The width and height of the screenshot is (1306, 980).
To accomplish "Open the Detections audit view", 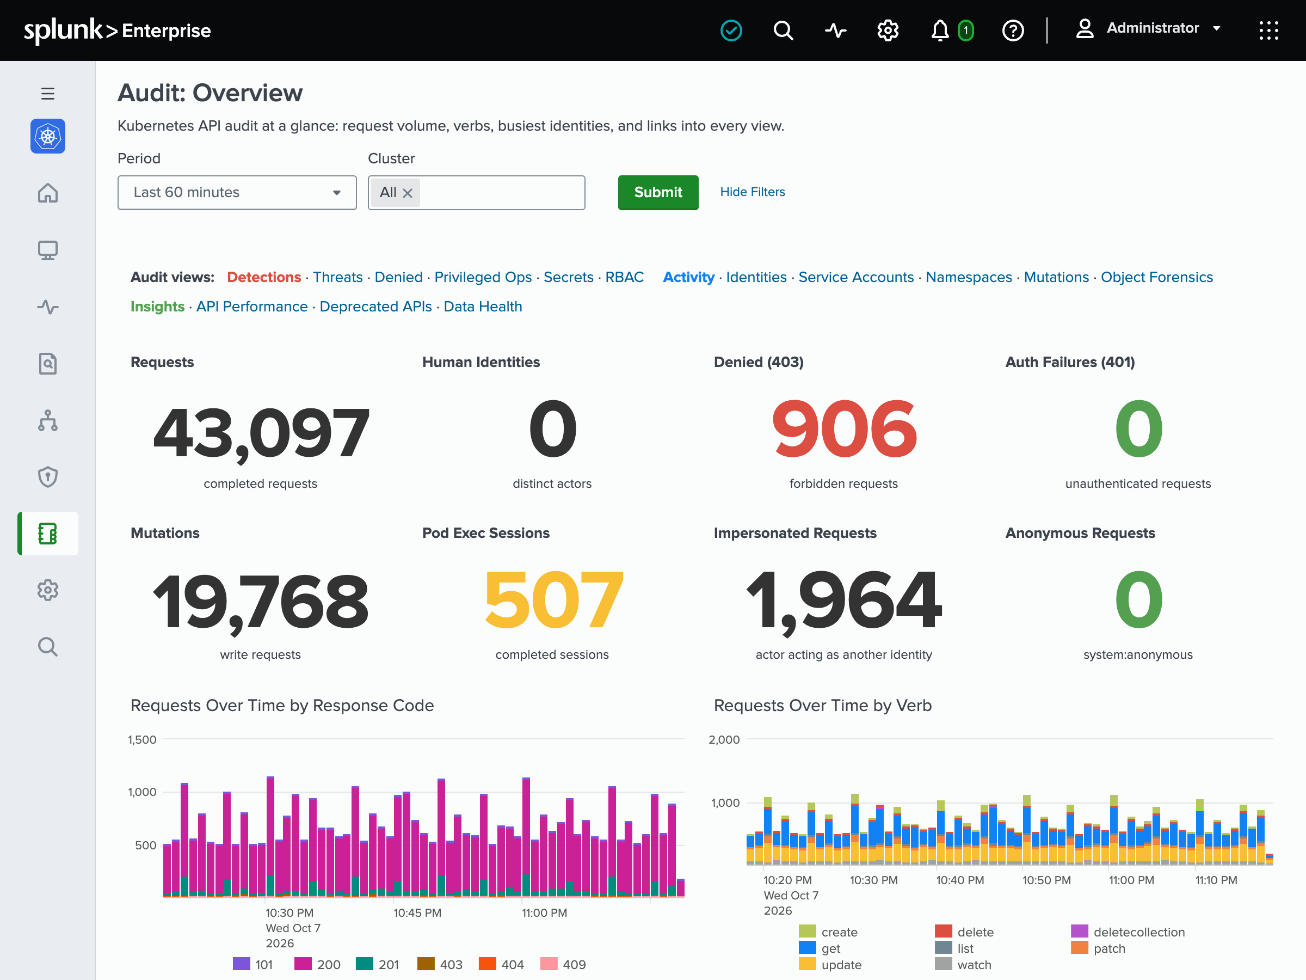I will coord(264,277).
